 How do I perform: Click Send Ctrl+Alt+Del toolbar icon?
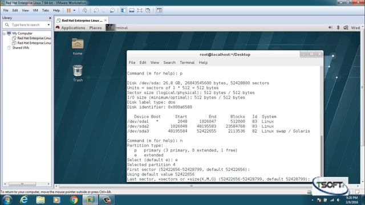pyautogui.click(x=85, y=10)
